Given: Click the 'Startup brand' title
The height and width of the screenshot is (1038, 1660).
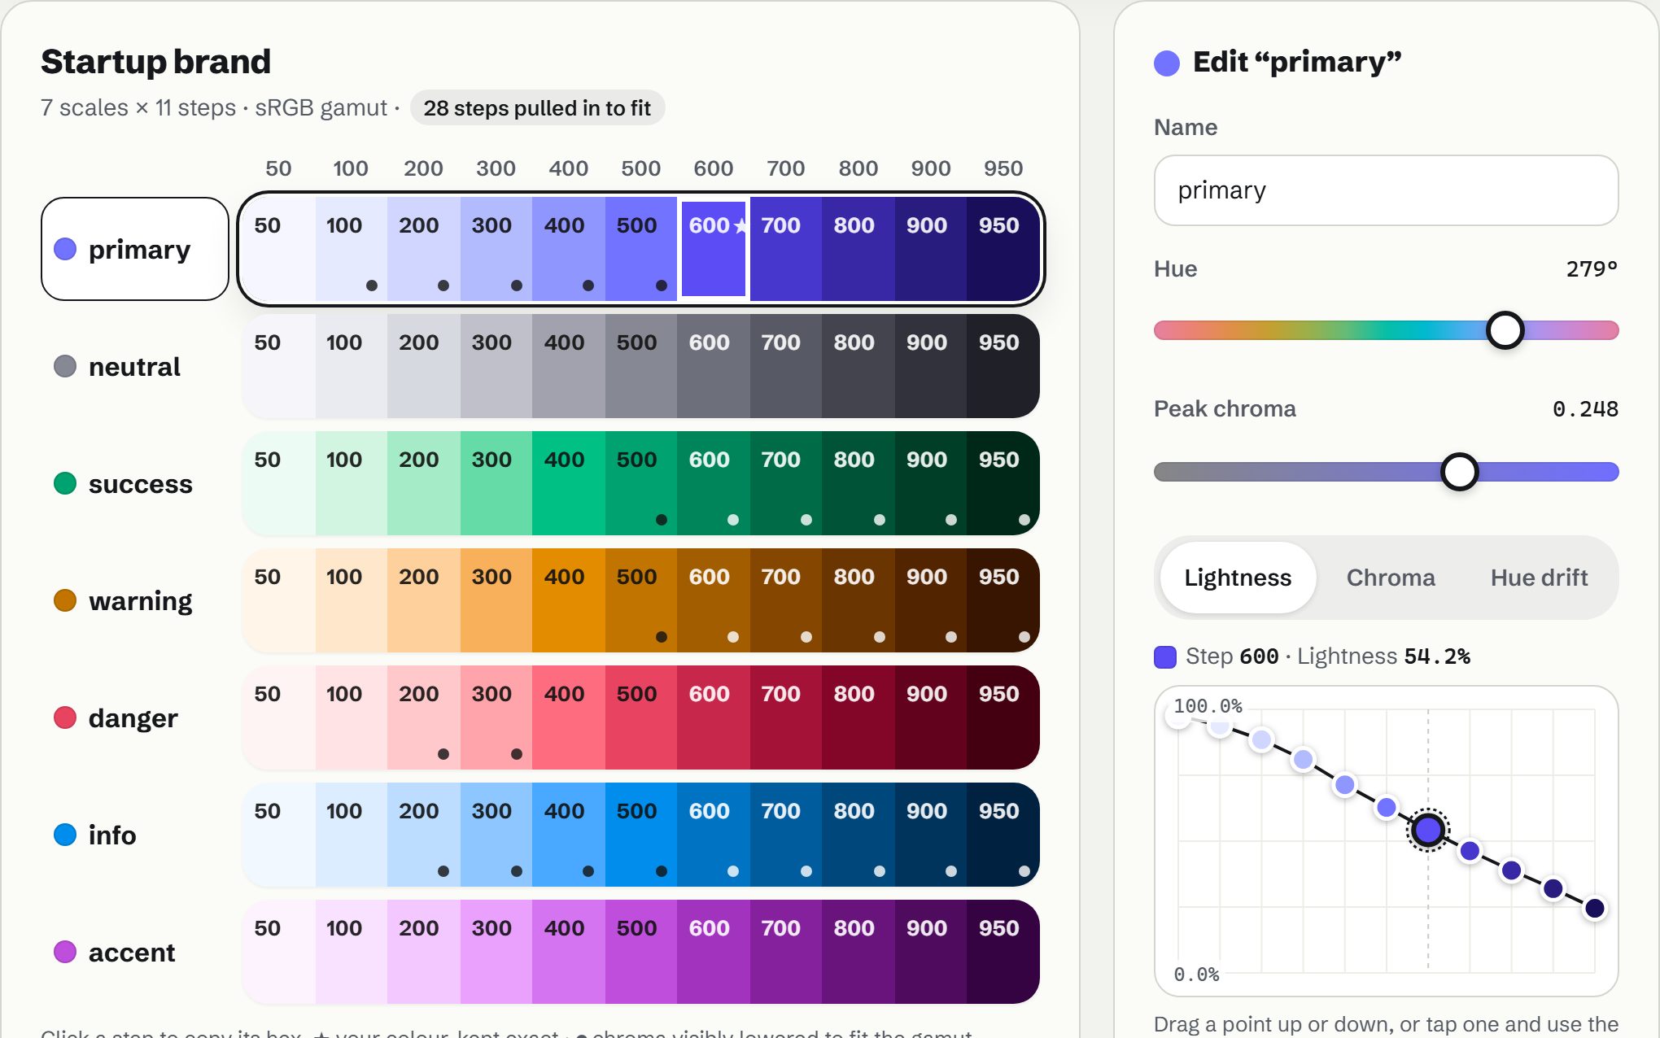Looking at the screenshot, I should point(155,62).
